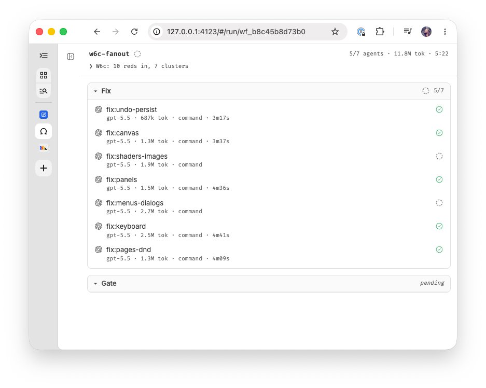Viewport: 486px width, 388px height.
Task: Open the fix:panels agent
Action: [269, 184]
